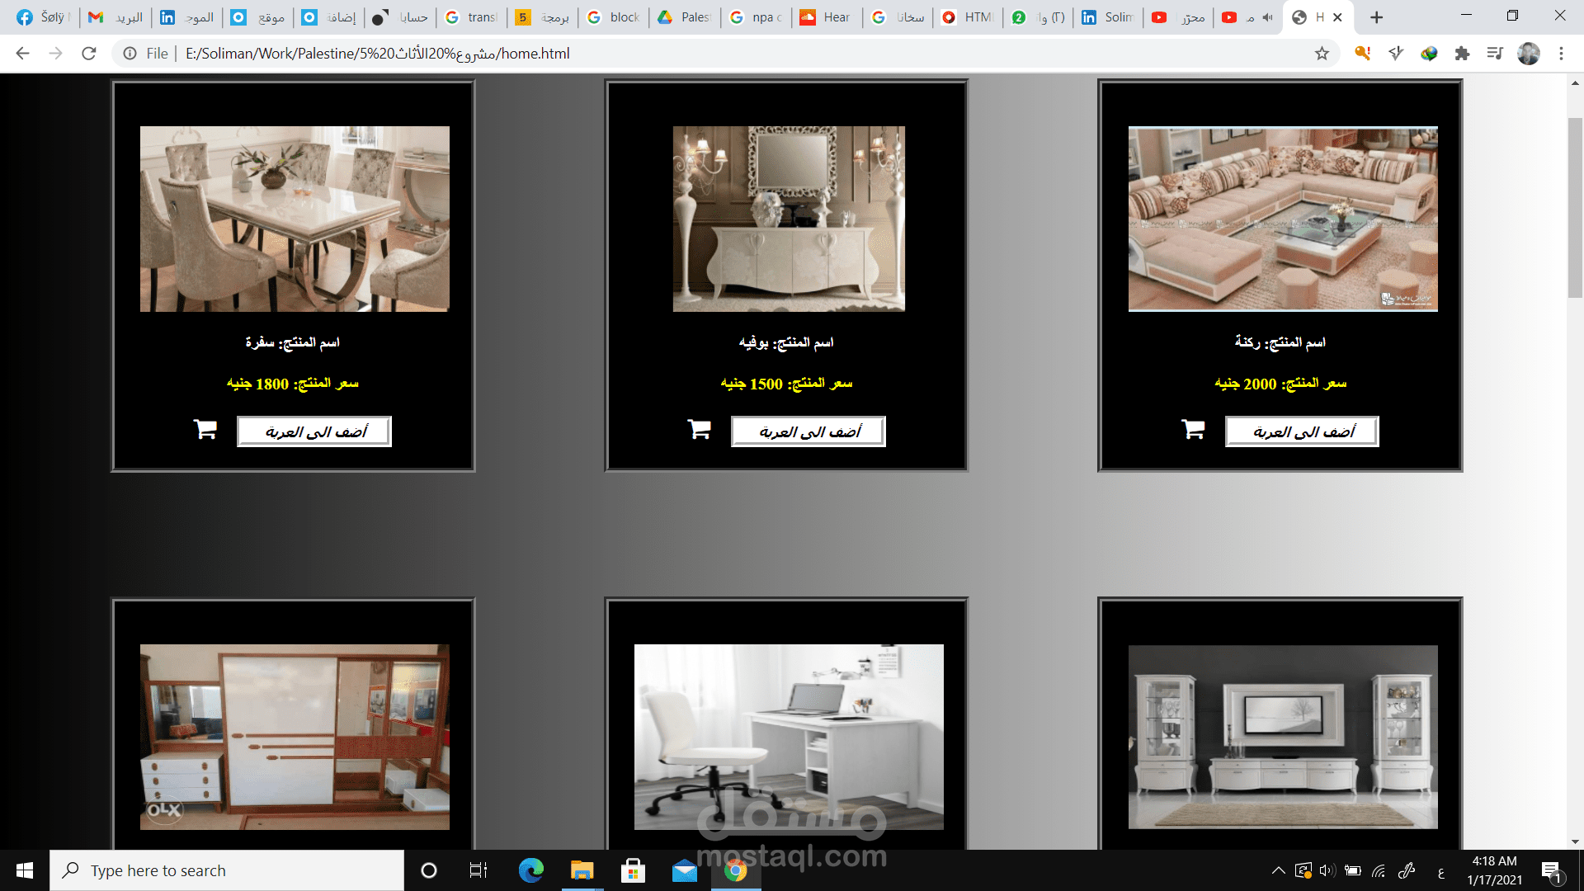The height and width of the screenshot is (891, 1584).
Task: Toggle Task View on the taskbar
Action: tap(478, 870)
